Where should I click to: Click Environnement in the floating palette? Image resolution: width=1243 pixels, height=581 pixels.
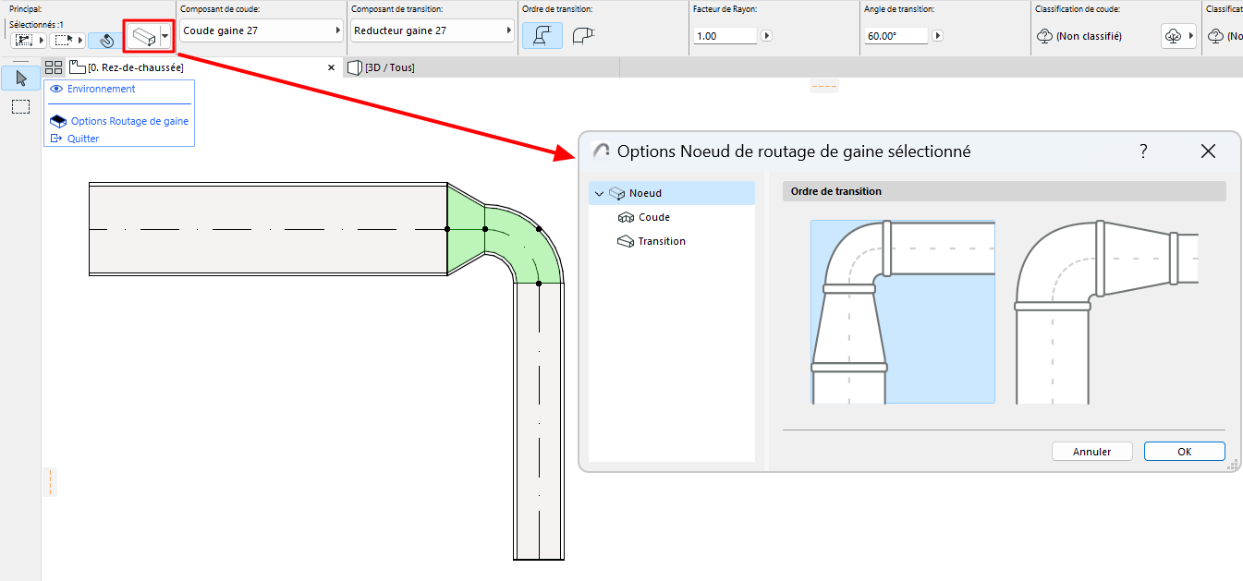point(101,89)
